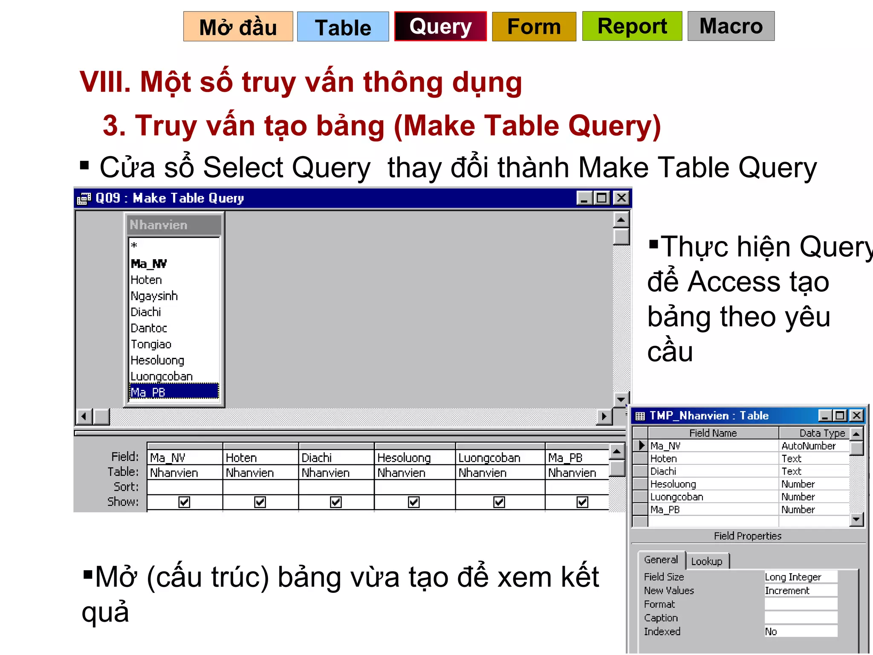The height and width of the screenshot is (655, 873).
Task: Switch to the Table tab
Action: [x=343, y=27]
